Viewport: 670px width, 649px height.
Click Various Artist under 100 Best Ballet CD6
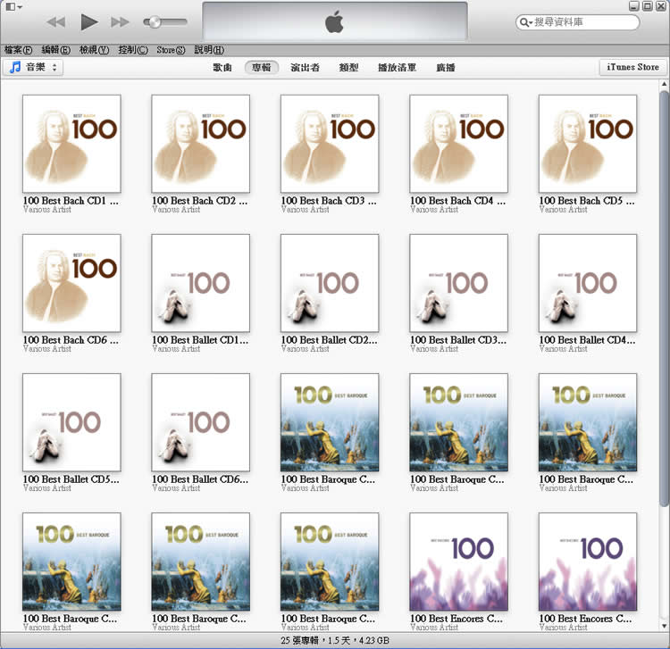tap(176, 488)
